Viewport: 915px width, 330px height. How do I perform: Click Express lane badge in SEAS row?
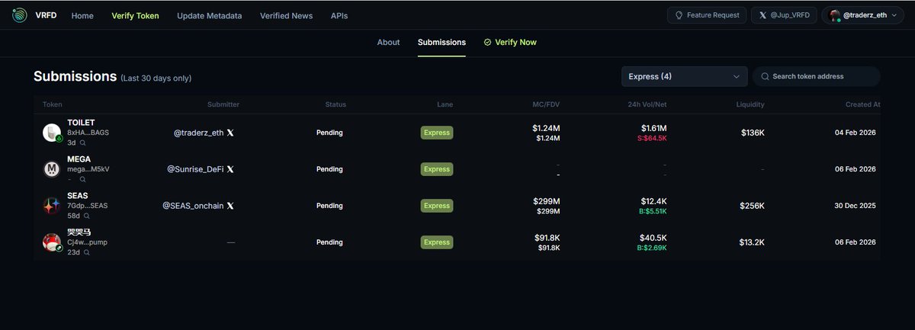(x=437, y=206)
